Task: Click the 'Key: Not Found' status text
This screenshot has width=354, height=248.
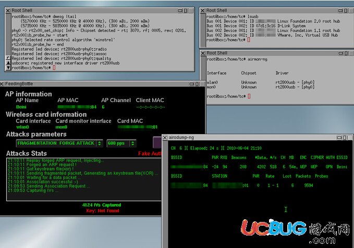Action: coord(103,211)
